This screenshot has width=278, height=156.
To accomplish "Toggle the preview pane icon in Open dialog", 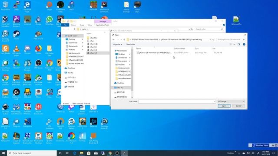I will click(x=239, y=44).
